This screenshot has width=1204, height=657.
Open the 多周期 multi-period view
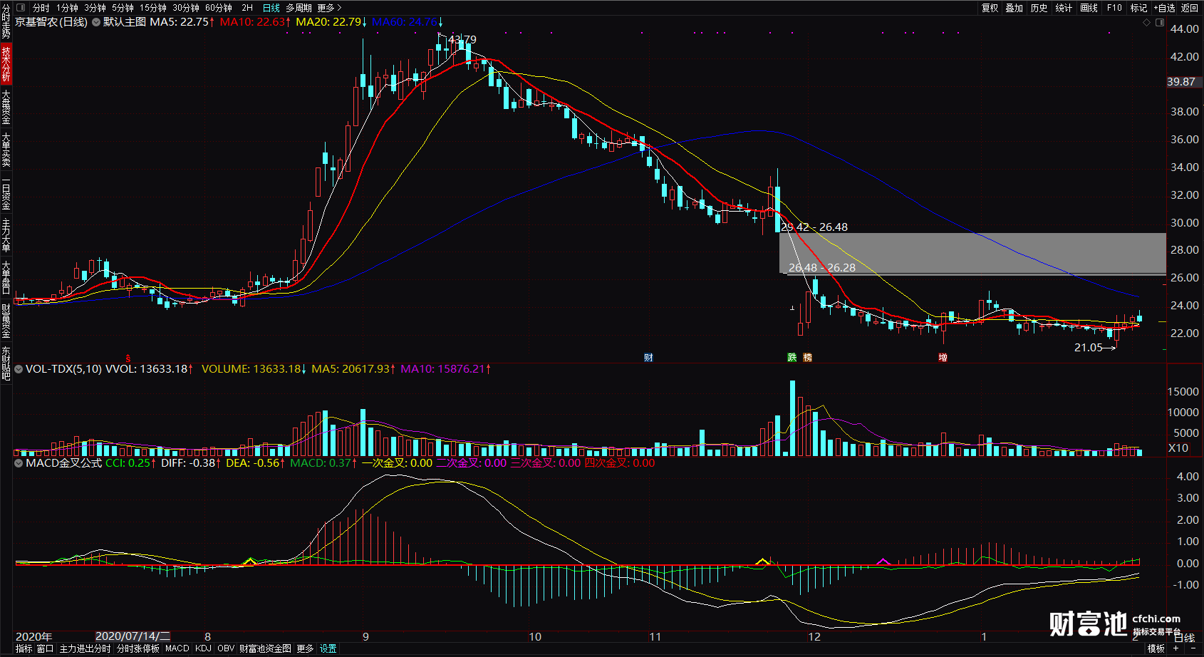[x=299, y=8]
